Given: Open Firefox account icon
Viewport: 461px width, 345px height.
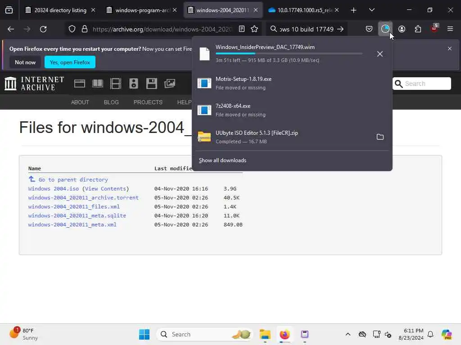Looking at the screenshot, I should coord(402,29).
